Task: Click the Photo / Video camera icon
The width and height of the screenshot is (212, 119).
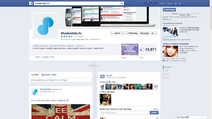Action: tap(43, 75)
